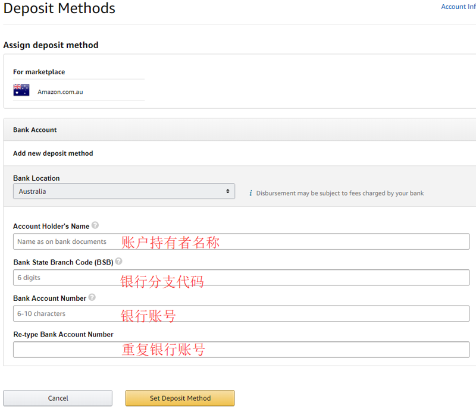Click the Assign deposit method heading
476x412 pixels.
[51, 45]
